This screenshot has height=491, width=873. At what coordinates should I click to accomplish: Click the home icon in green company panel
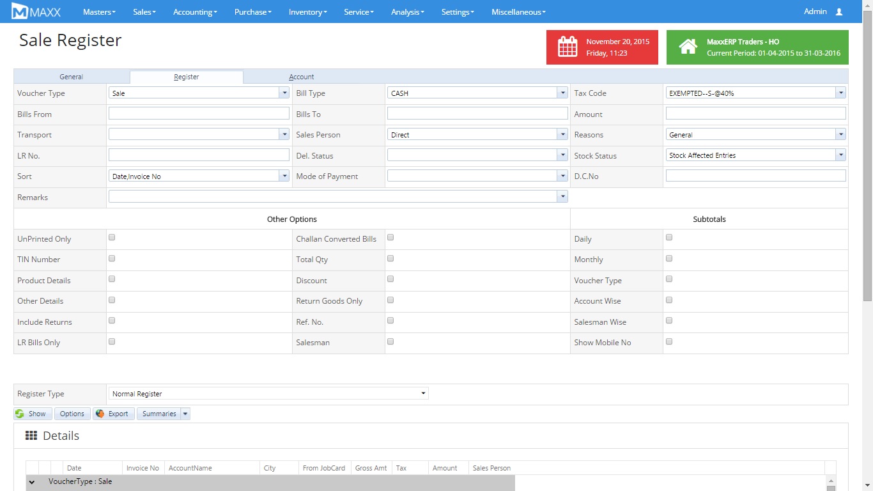point(688,47)
